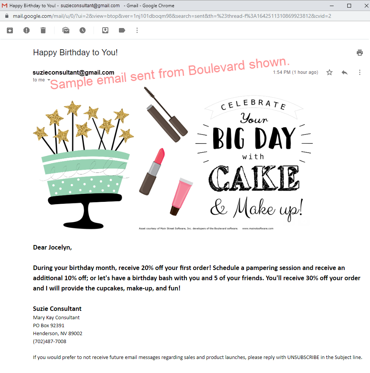Mark the email as unread
Image resolution: width=370 pixels, height=373 pixels.
point(66,30)
